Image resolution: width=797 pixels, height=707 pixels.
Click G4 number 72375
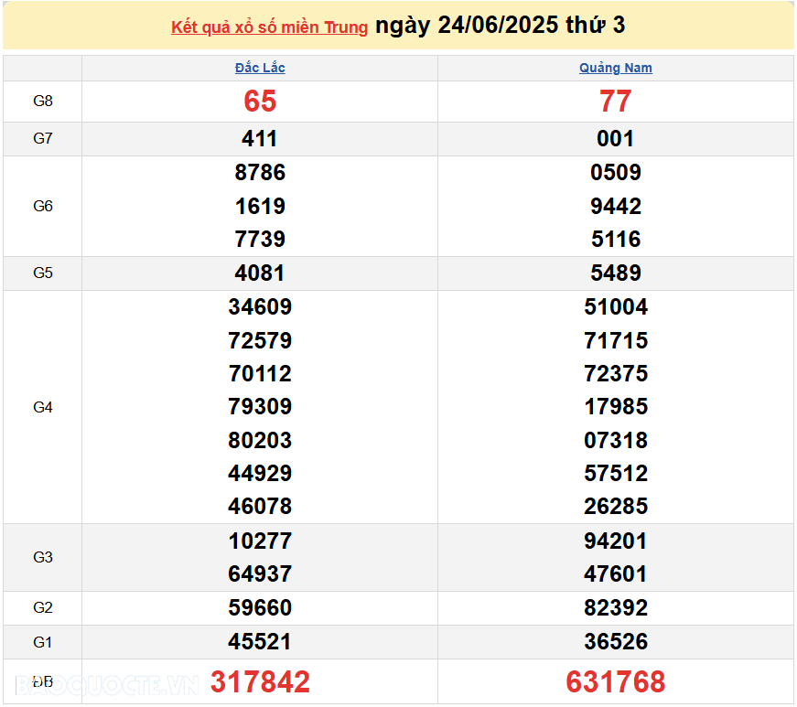[x=616, y=374]
